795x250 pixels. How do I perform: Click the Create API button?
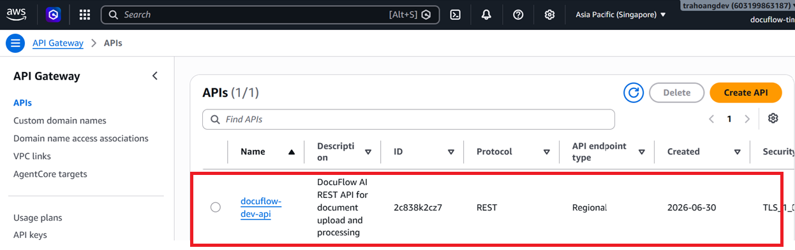coord(746,93)
